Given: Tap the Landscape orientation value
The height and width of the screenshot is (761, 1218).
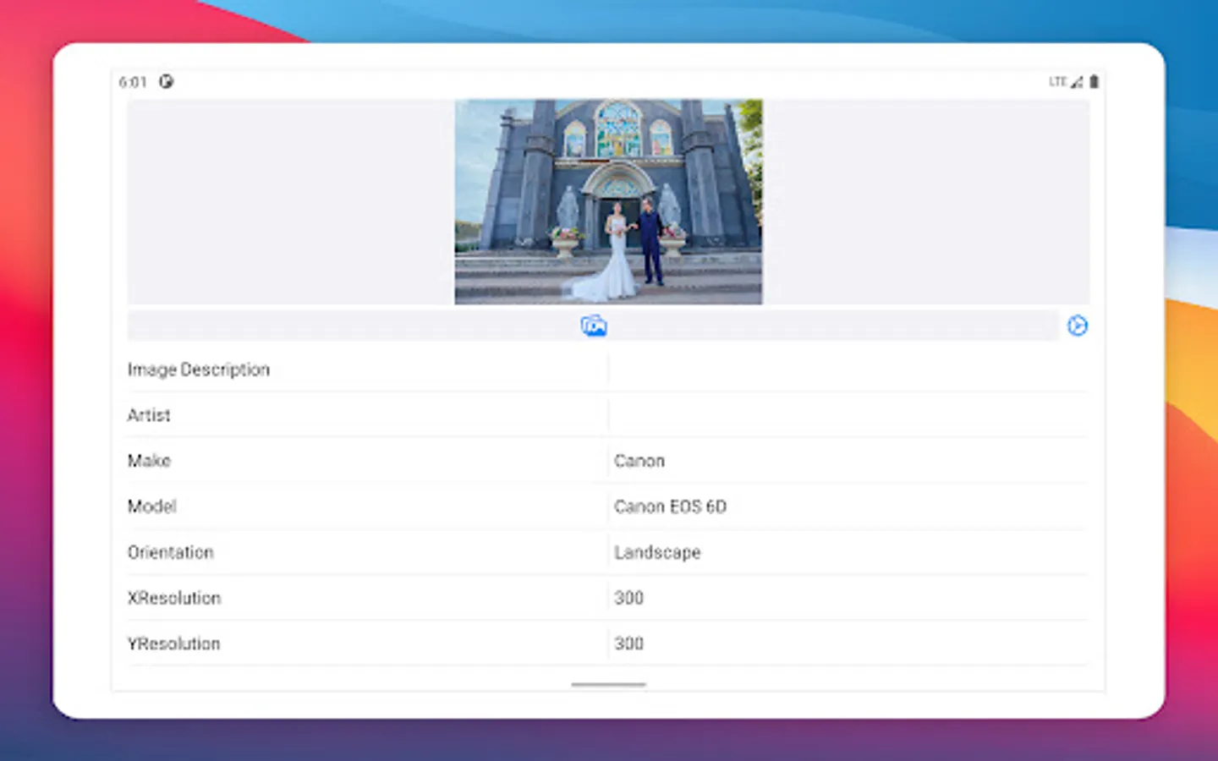Looking at the screenshot, I should [657, 552].
